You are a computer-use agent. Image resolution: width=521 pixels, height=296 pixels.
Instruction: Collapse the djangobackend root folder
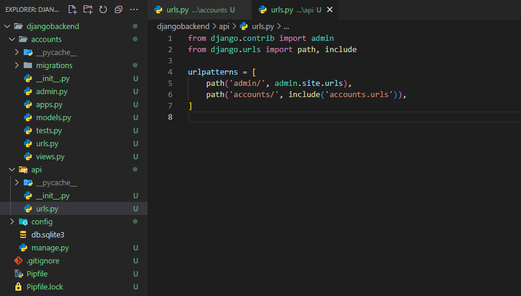(x=7, y=26)
